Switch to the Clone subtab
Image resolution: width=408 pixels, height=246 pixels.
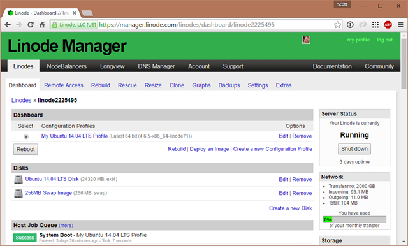click(x=177, y=85)
